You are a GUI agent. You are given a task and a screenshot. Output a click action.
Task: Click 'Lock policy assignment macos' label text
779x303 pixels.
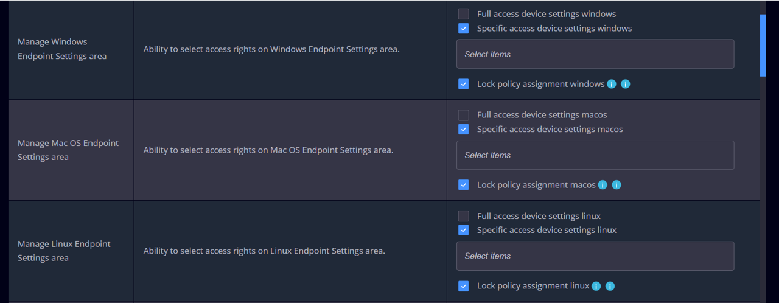[536, 185]
